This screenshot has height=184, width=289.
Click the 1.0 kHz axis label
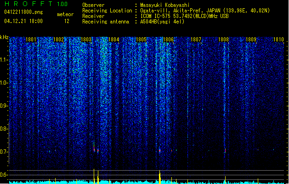coord(4,83)
